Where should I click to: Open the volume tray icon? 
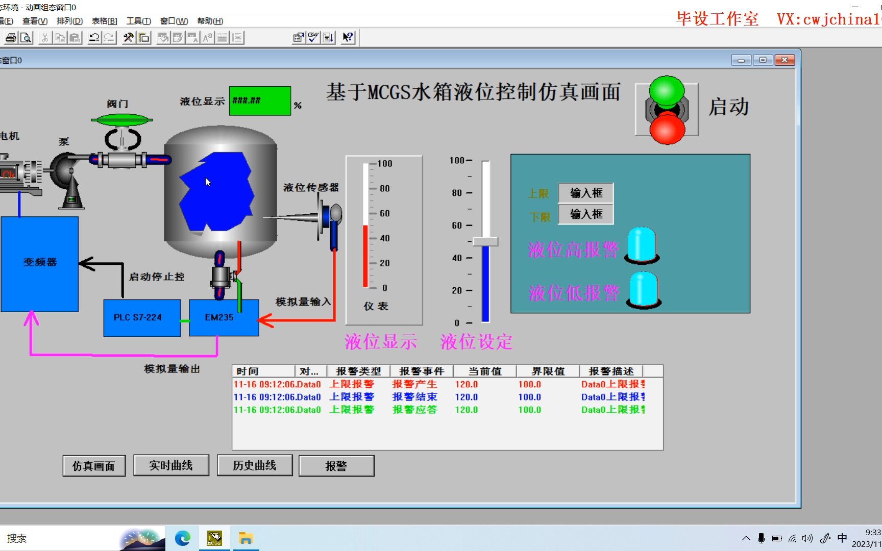(807, 538)
